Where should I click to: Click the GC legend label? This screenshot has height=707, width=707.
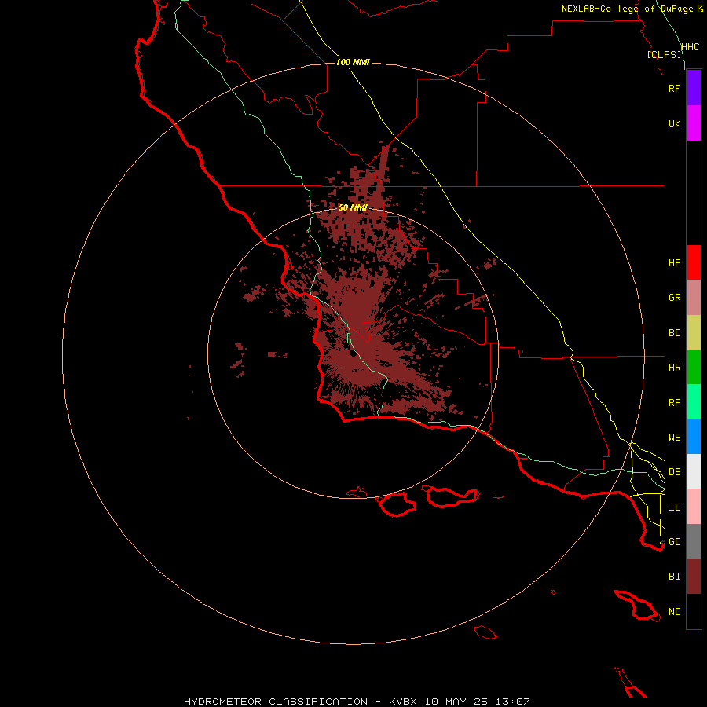tap(674, 542)
